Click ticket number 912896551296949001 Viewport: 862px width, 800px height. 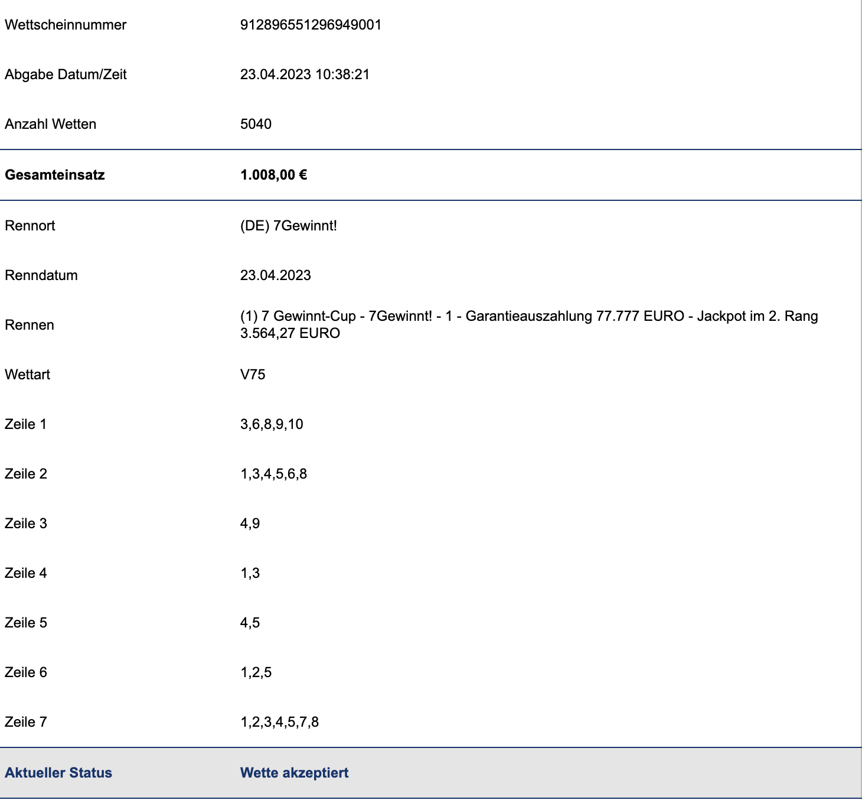(311, 25)
